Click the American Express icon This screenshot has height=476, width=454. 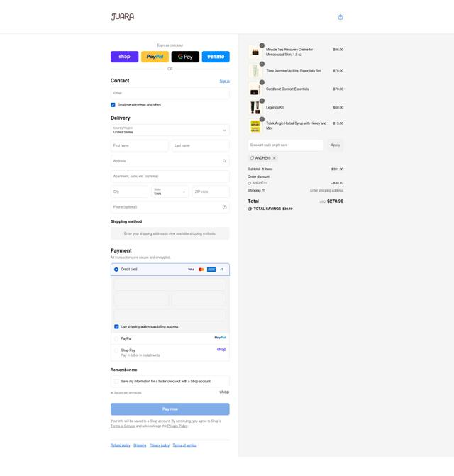click(x=211, y=270)
